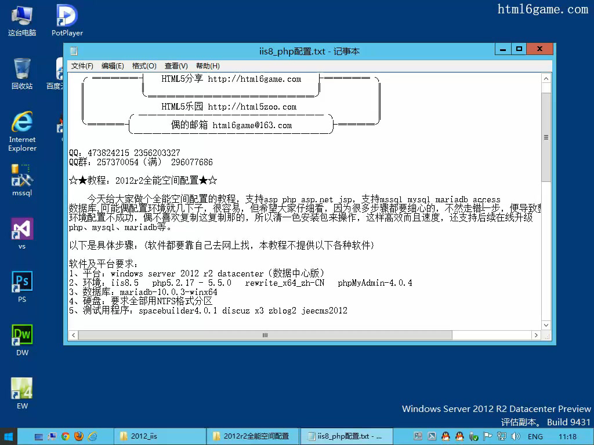Minimize the Notepad window

(503, 49)
